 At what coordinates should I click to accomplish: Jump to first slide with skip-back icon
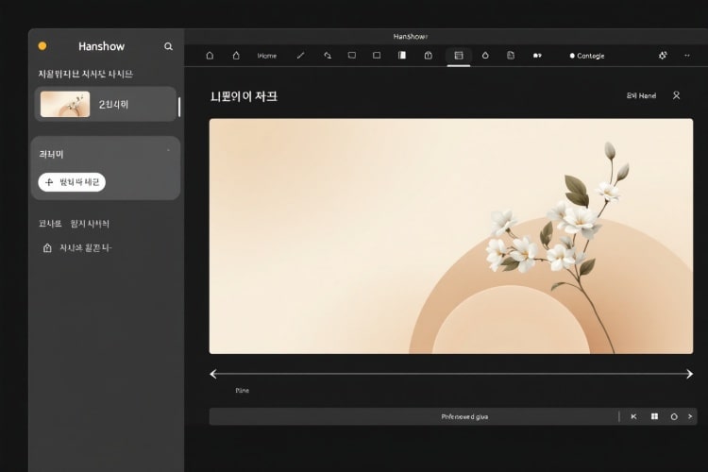pos(634,416)
